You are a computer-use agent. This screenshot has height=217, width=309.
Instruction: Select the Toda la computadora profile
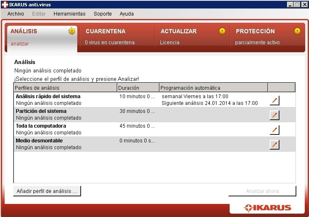click(154, 129)
